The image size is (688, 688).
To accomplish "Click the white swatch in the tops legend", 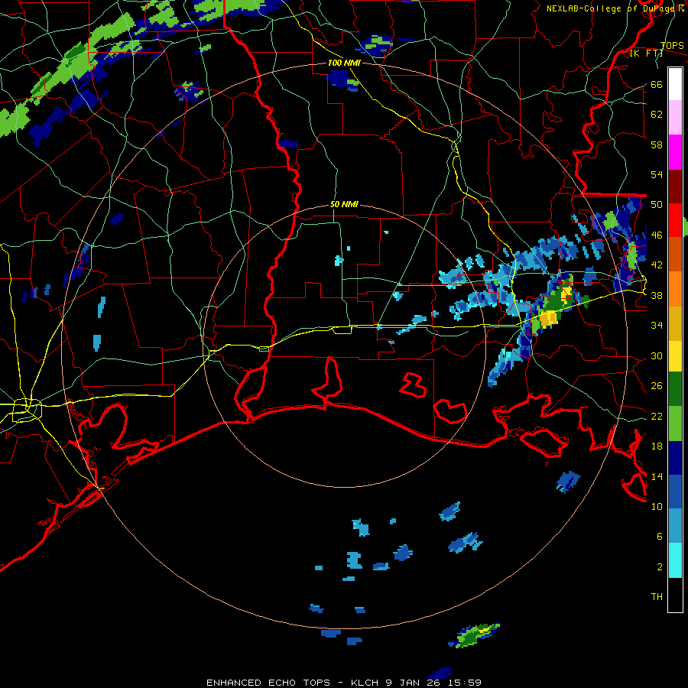I will 675,84.
